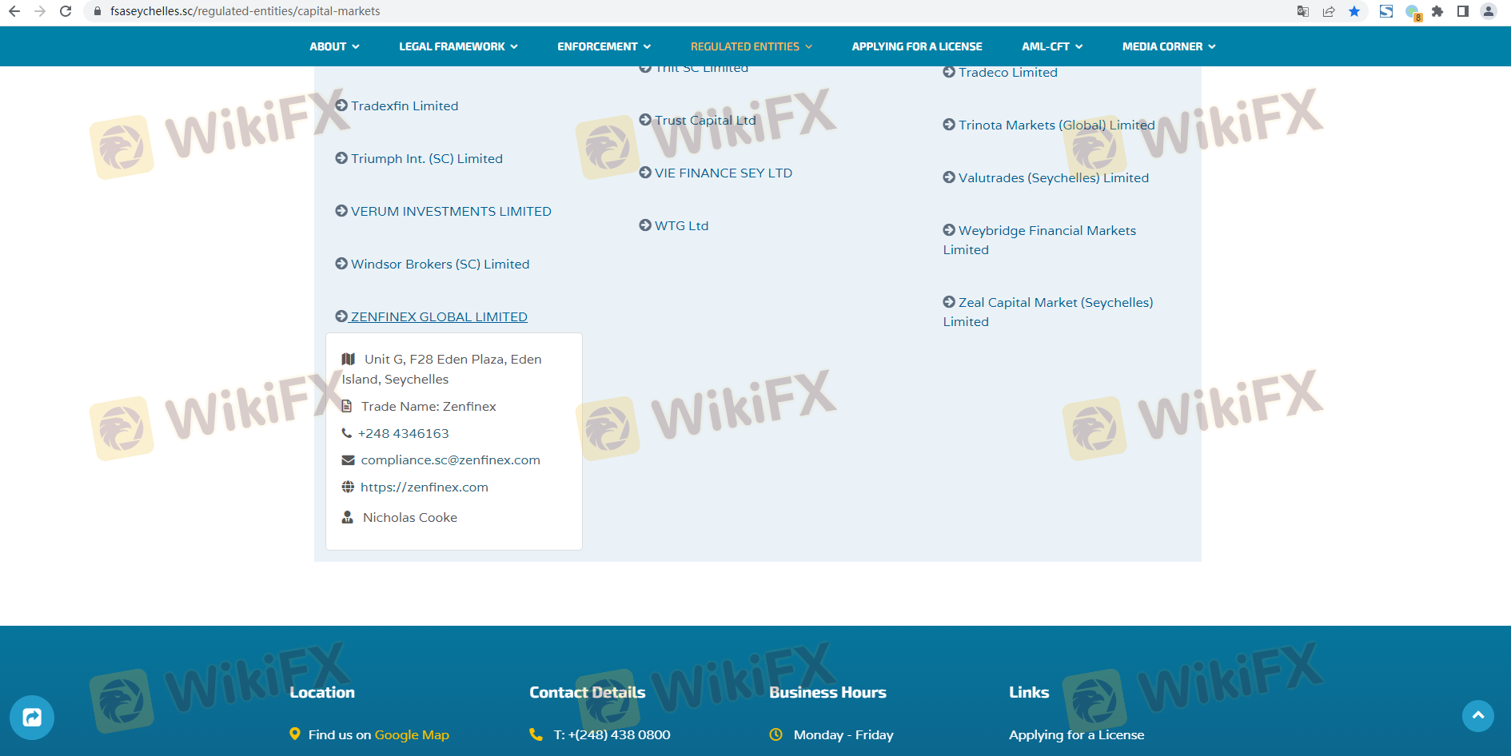The image size is (1511, 756).
Task: Visit the https://zenfinex.com website link
Action: (424, 487)
